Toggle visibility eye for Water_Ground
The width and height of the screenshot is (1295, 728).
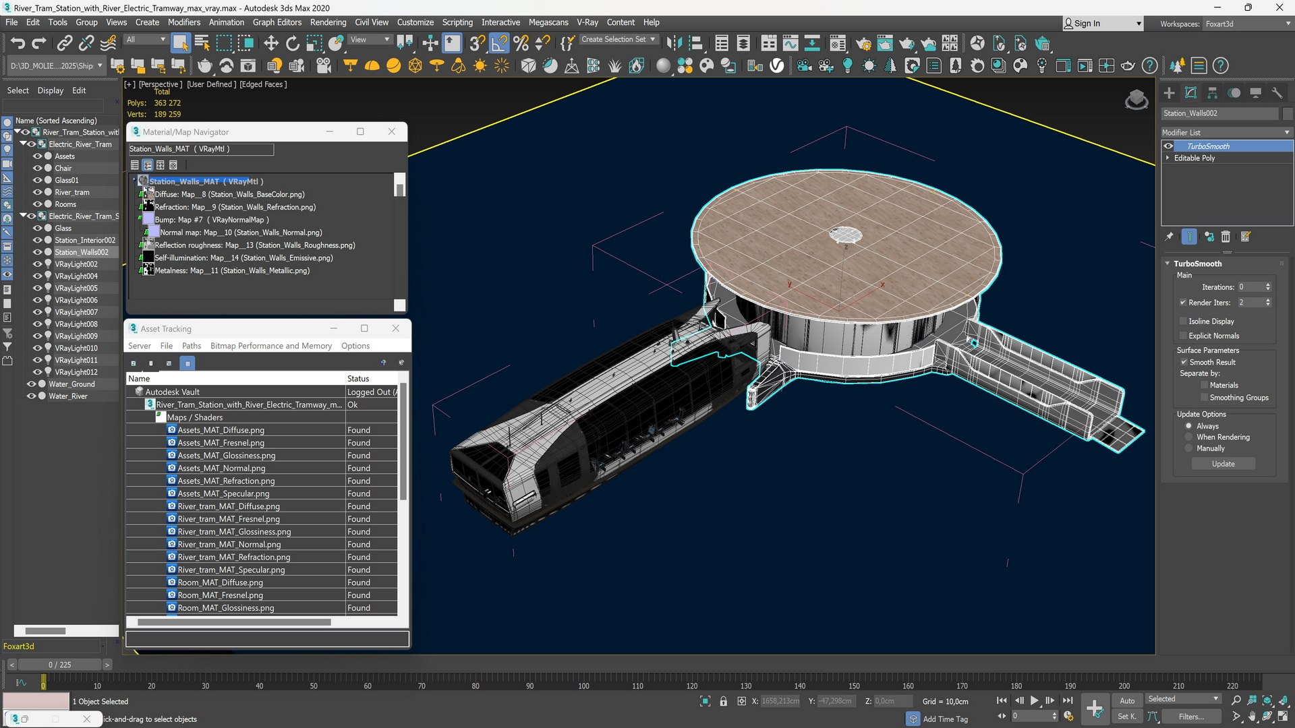pos(30,384)
